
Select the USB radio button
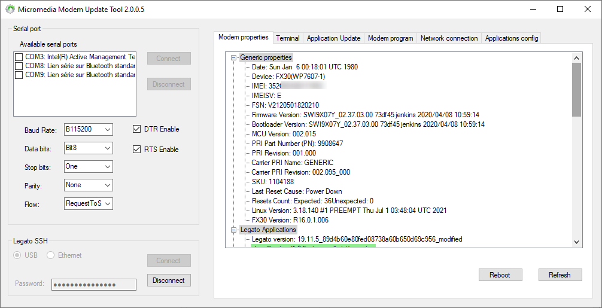[x=17, y=255]
